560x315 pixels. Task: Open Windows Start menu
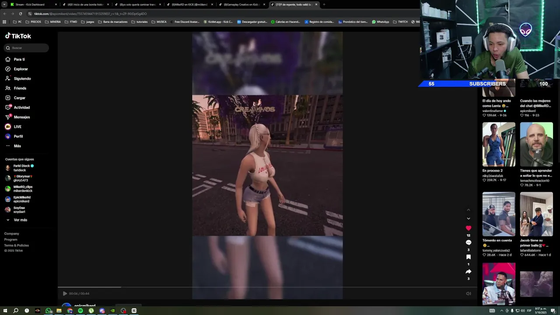[5, 311]
